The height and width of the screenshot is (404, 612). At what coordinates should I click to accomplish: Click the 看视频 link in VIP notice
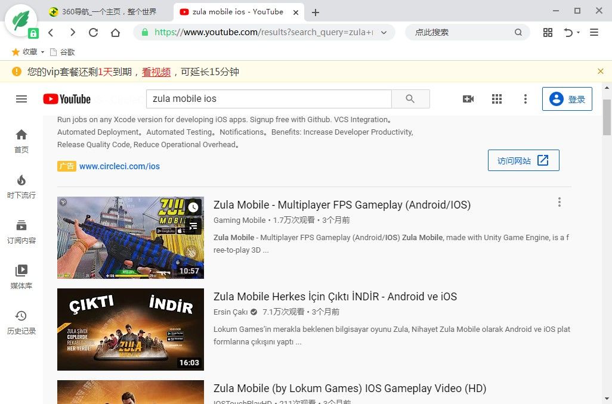point(156,72)
